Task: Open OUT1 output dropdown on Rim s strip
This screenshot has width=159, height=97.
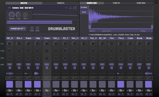Action: [x=19, y=78]
